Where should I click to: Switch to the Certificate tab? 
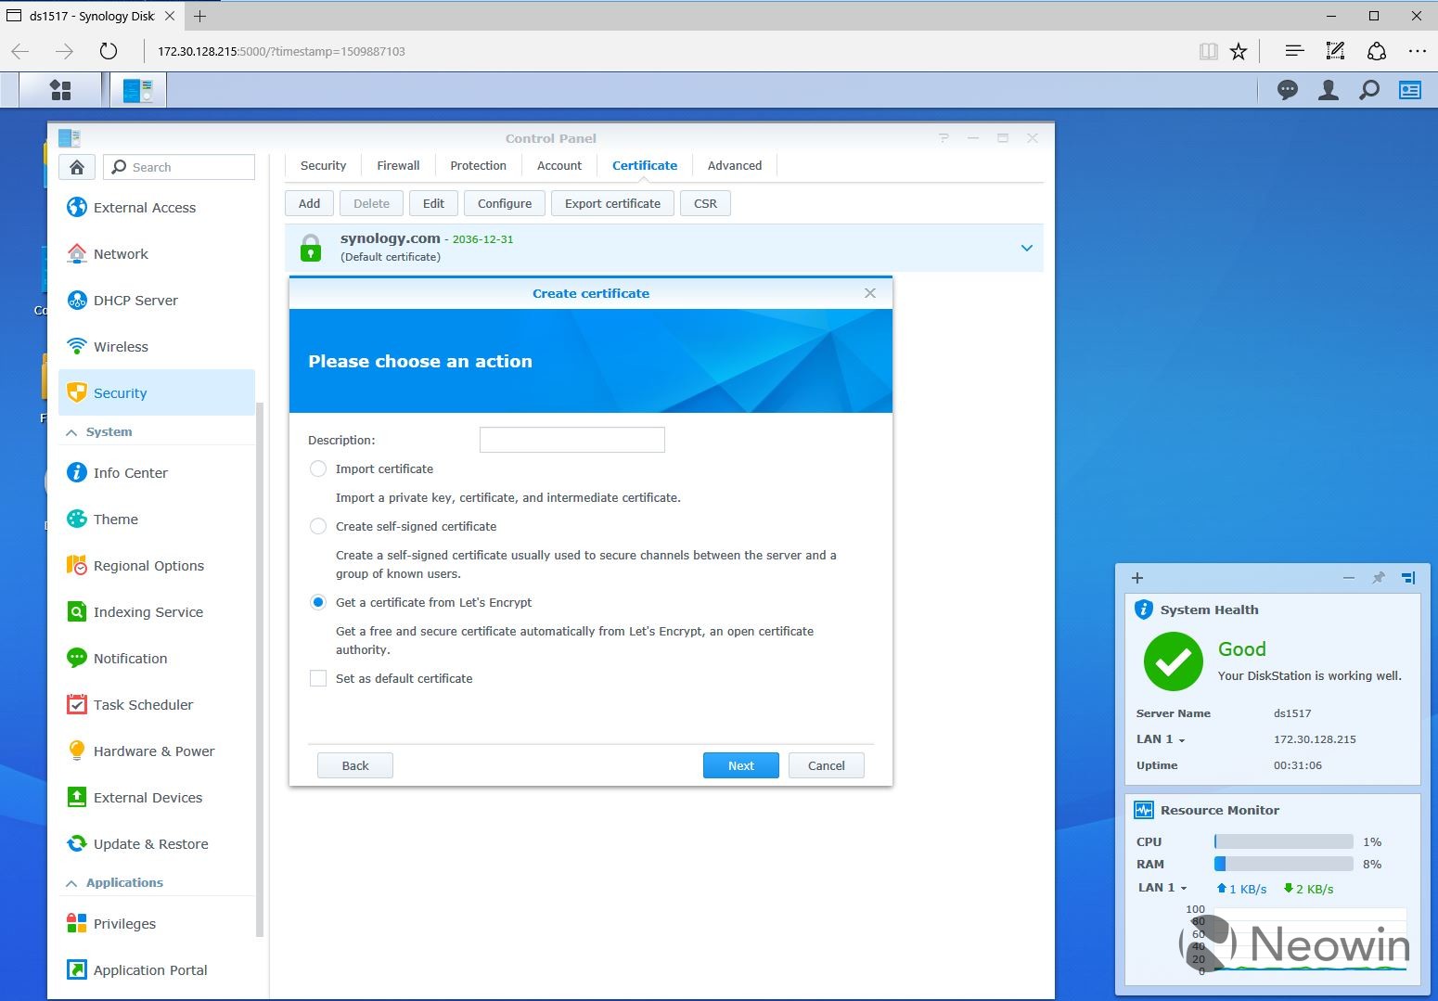coord(645,165)
